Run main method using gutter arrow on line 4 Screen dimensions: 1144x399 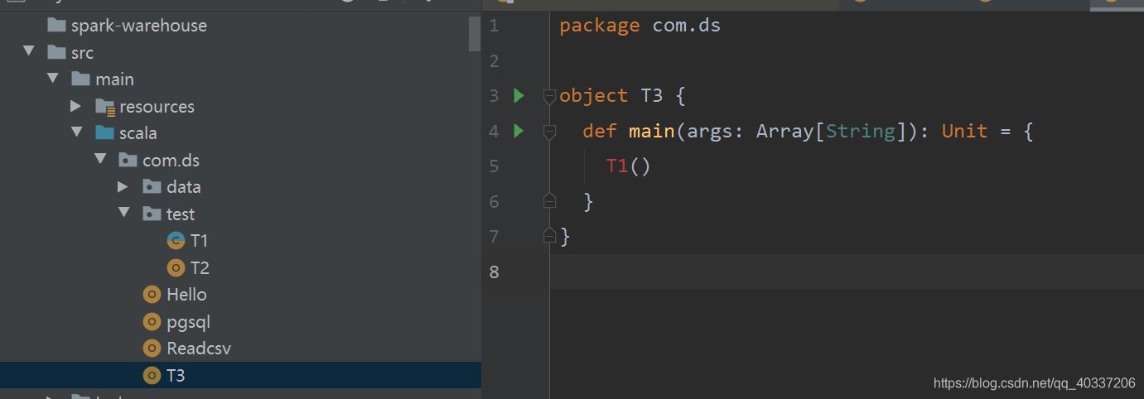pyautogui.click(x=519, y=131)
